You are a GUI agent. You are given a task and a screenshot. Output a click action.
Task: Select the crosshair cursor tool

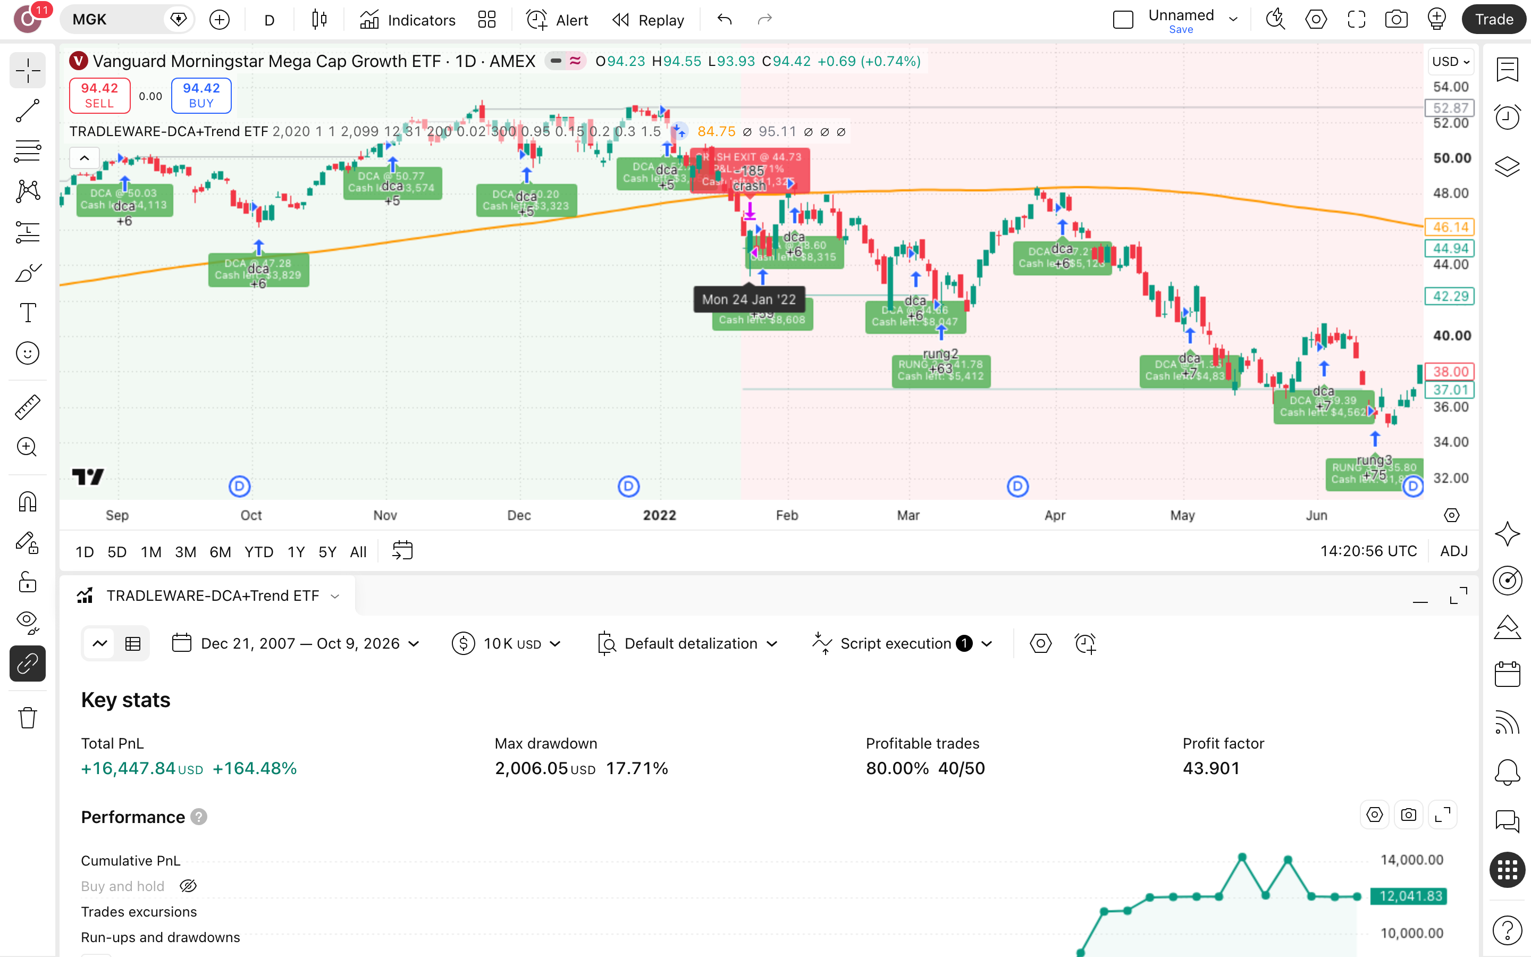[x=28, y=70]
